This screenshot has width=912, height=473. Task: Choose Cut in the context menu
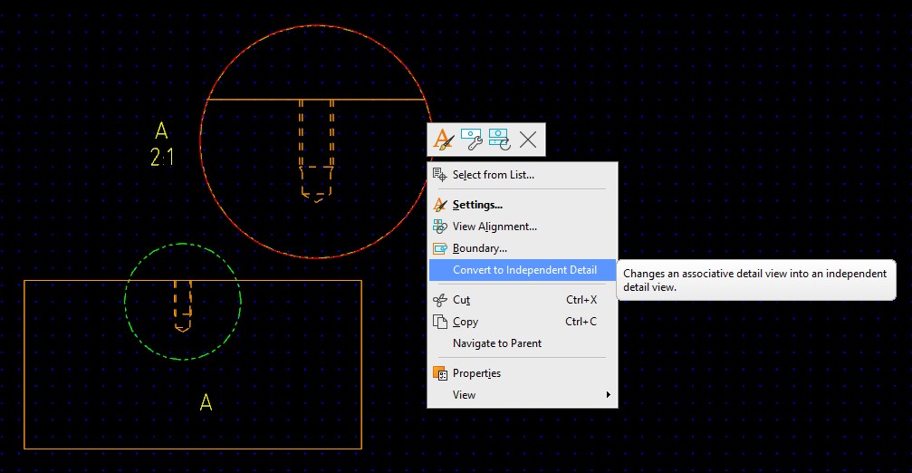click(523, 300)
